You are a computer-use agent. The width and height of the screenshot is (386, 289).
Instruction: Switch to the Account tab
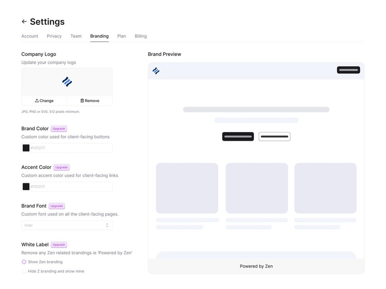(x=30, y=36)
